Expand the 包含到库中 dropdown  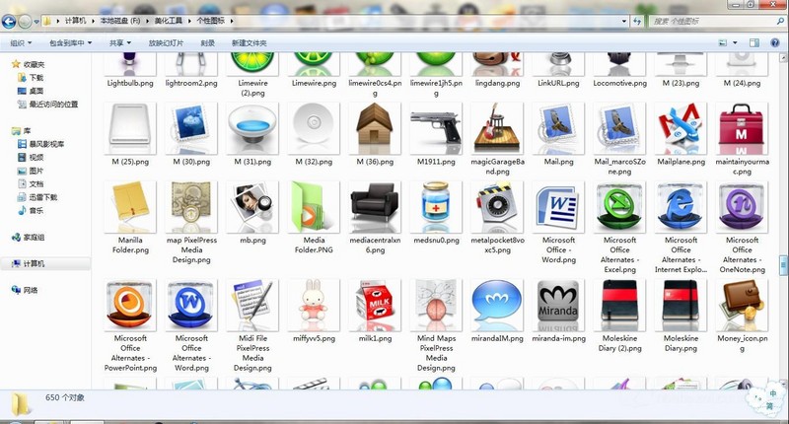[70, 43]
